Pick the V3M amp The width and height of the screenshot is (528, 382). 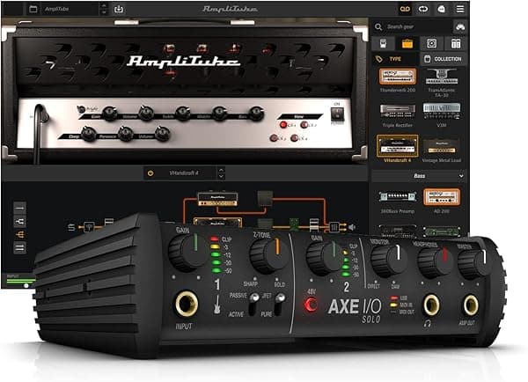point(442,111)
